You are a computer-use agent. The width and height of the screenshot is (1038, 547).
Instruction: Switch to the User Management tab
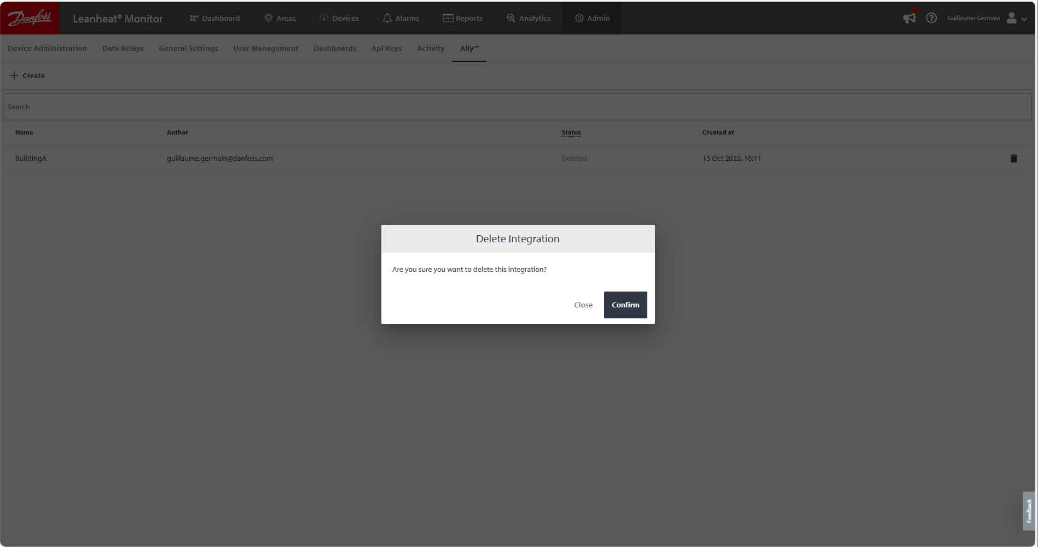pyautogui.click(x=265, y=48)
